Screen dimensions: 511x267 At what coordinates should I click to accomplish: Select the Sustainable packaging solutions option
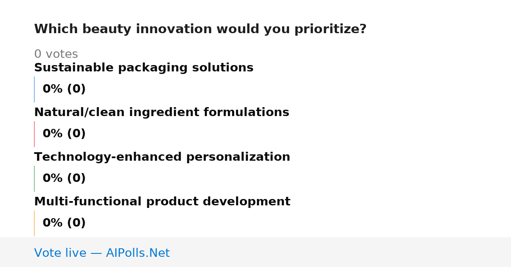tap(144, 68)
